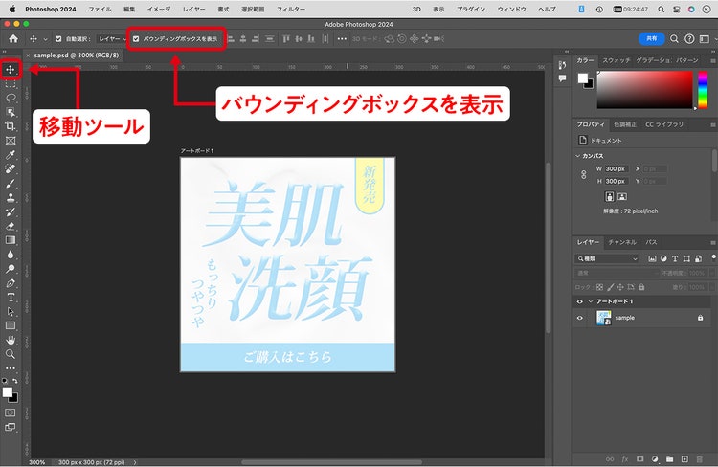Switch to the スウォッチ tab

[617, 60]
